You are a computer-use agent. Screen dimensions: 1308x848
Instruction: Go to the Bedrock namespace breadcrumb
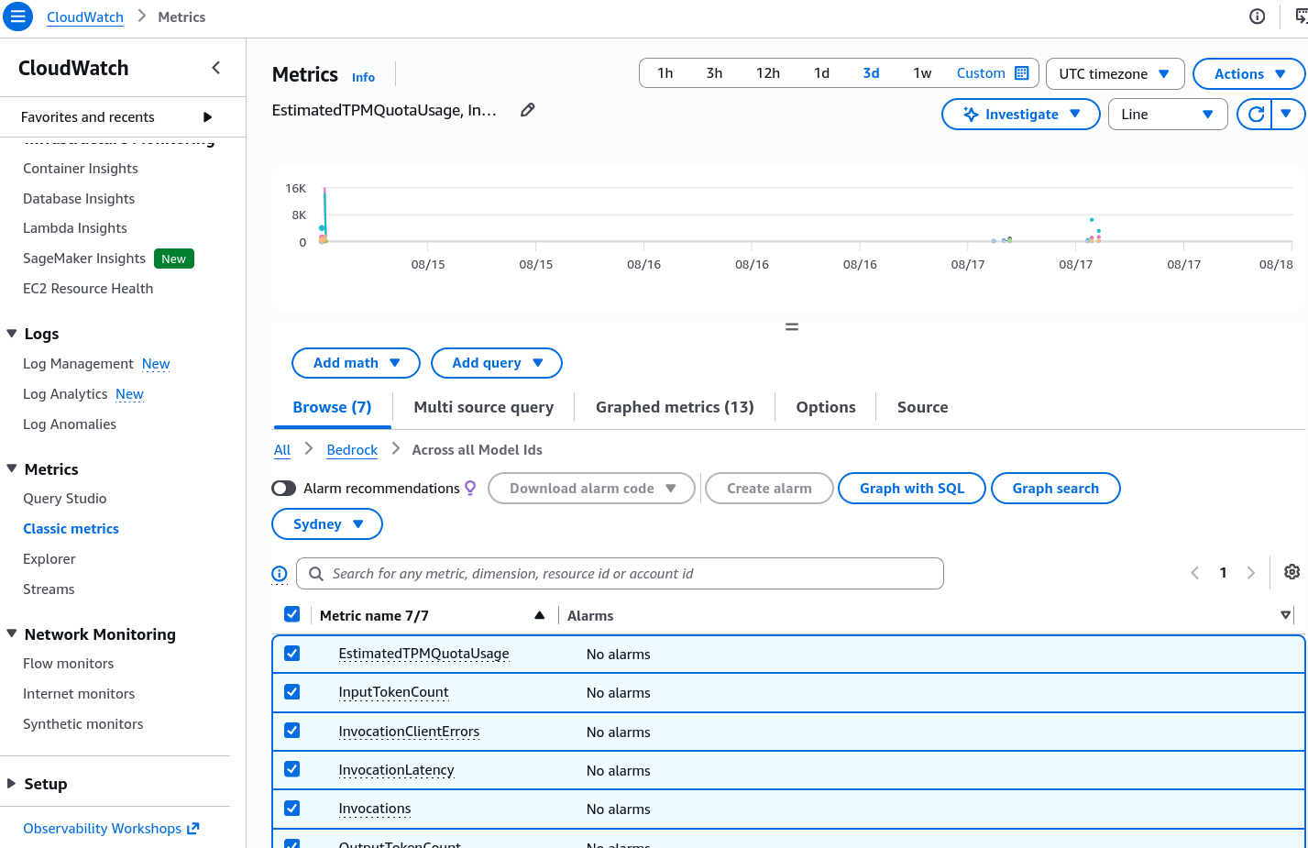(352, 450)
